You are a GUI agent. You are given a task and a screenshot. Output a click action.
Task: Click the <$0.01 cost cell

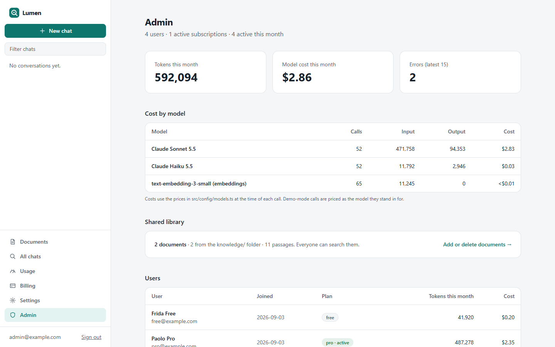[x=506, y=184]
